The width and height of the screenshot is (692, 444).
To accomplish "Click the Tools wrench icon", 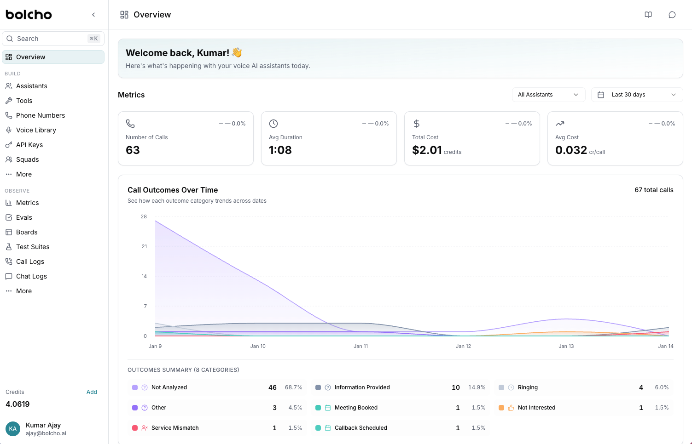I will [9, 101].
